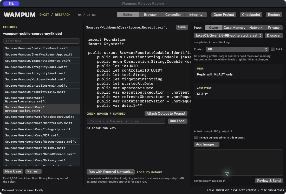Click the assistant READY response
This screenshot has width=286, height=194.
coord(203,94)
